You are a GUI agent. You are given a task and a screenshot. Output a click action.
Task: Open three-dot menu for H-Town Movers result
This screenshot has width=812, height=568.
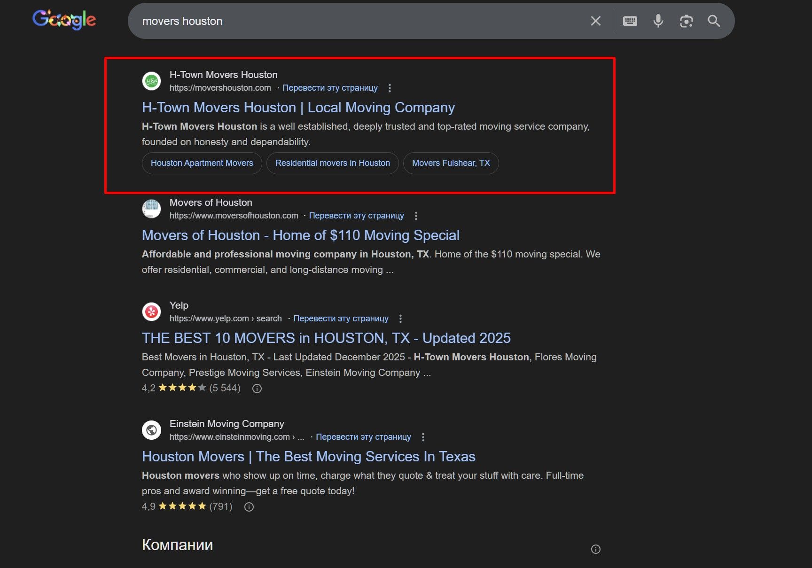[390, 88]
